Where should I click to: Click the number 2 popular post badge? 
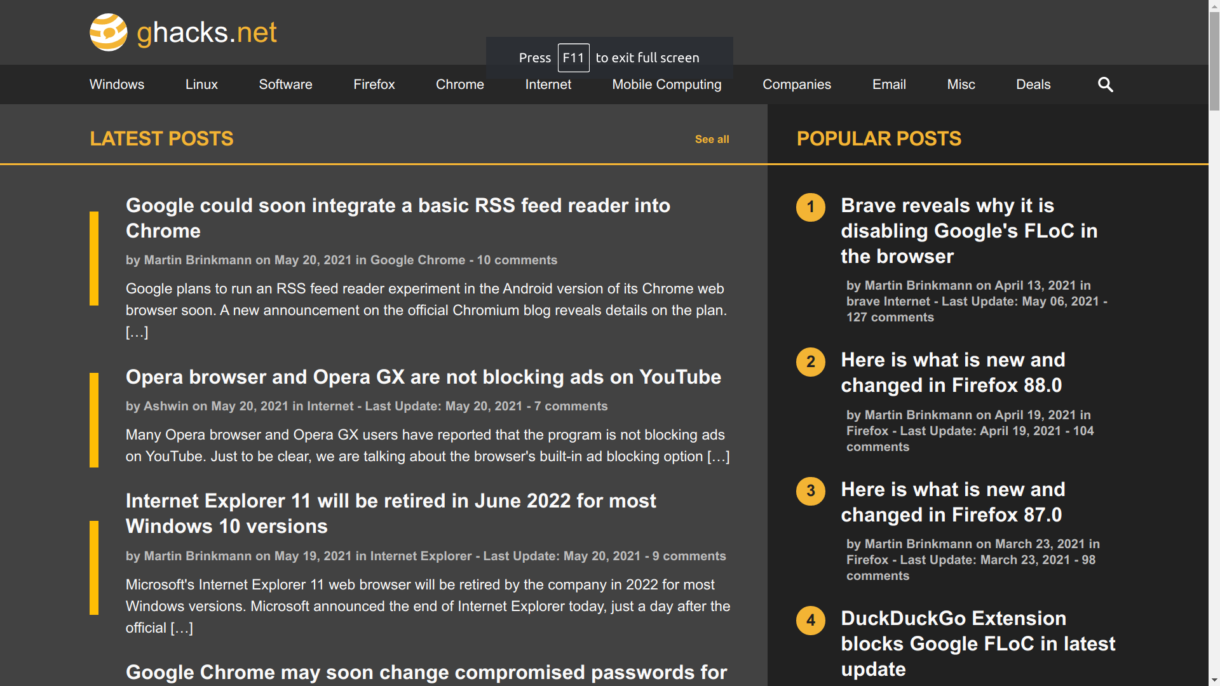[810, 362]
